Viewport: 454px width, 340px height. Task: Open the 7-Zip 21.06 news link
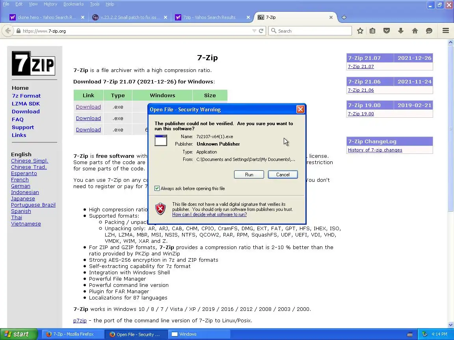[361, 90]
